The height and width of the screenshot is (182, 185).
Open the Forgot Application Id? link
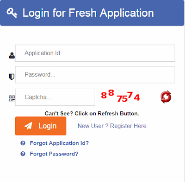click(59, 143)
